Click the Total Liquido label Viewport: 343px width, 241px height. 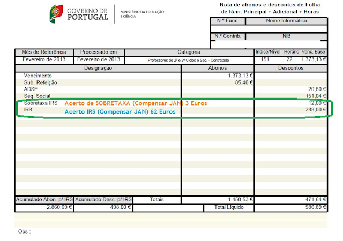(229, 207)
